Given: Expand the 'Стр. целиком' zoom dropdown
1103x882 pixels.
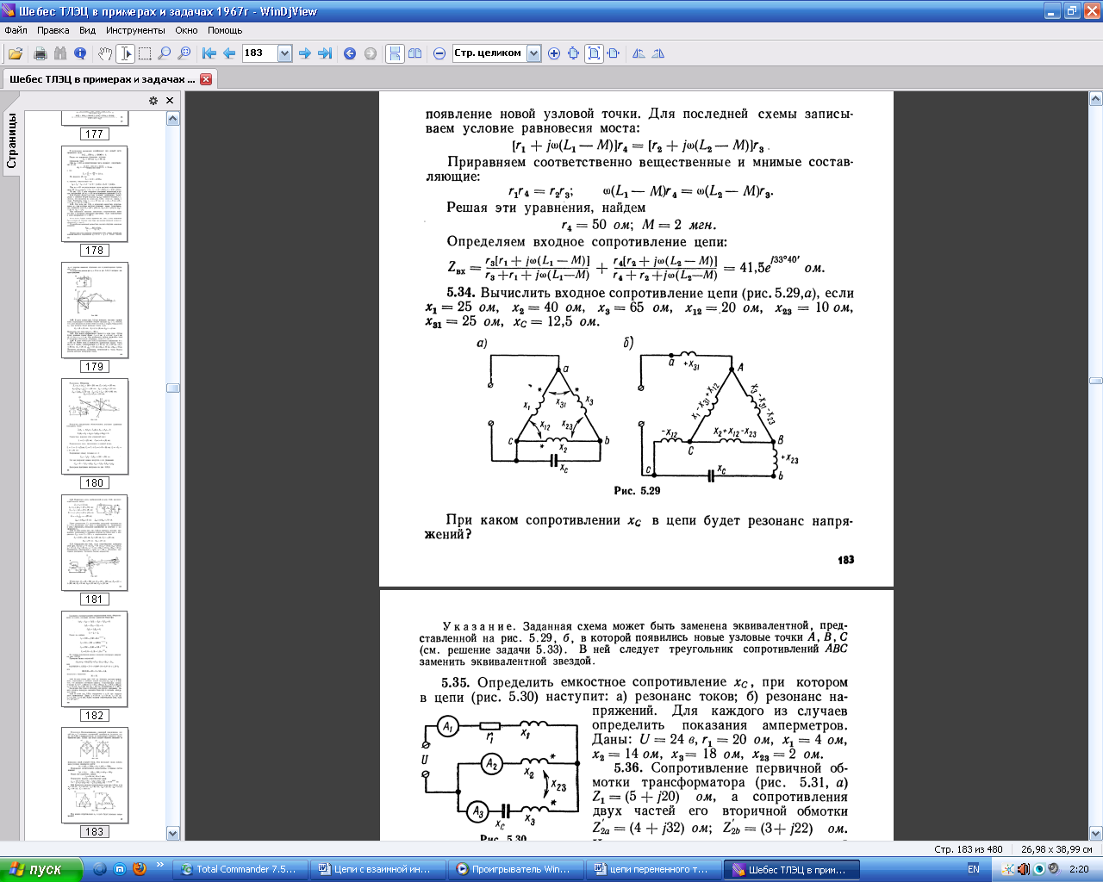Looking at the screenshot, I should point(533,53).
